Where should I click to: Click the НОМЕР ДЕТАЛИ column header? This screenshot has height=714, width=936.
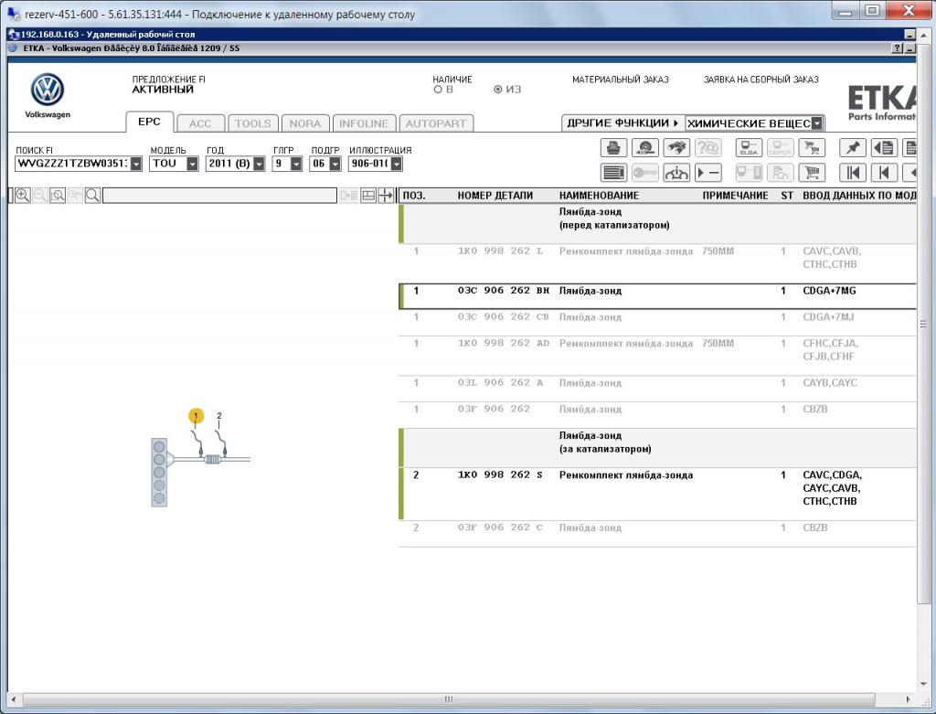click(495, 196)
